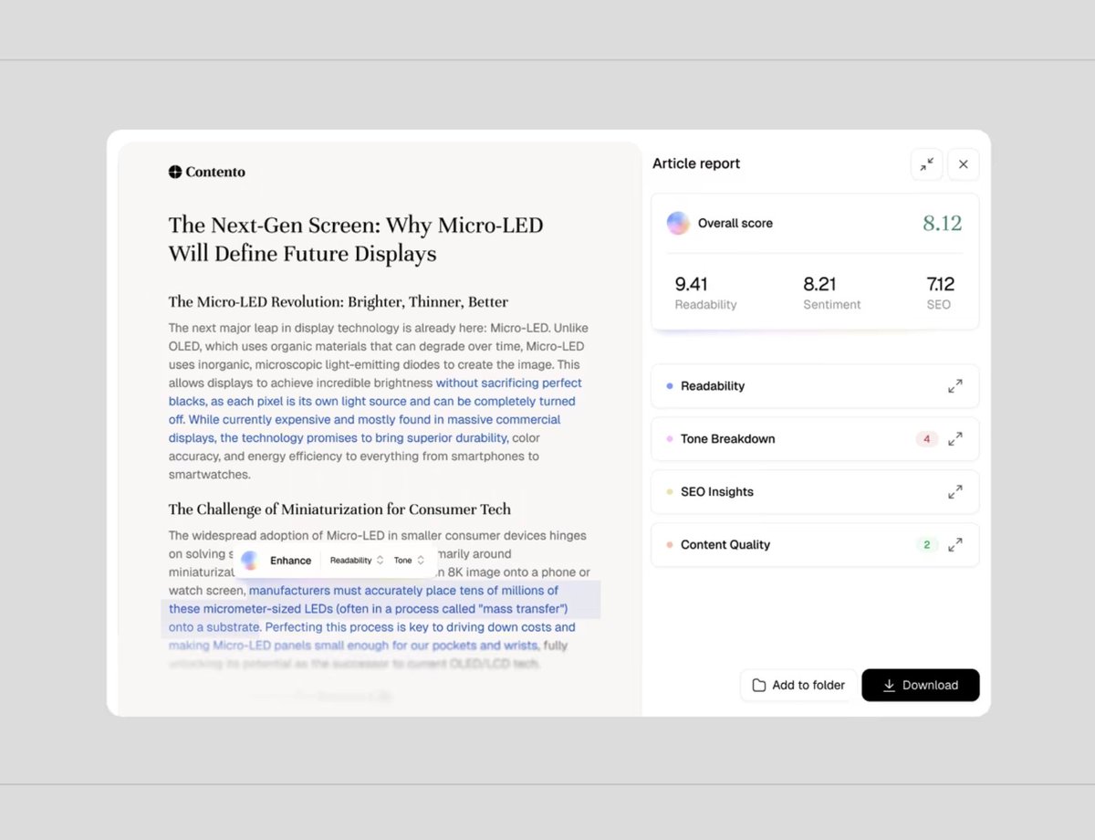1095x840 pixels.
Task: Click heading 'The Challenge of Miniaturization for Consumer Tech'
Action: click(339, 509)
